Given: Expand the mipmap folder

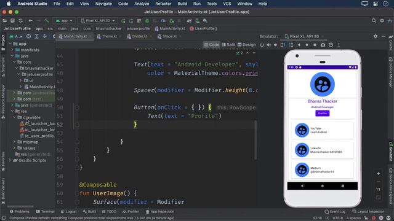Looking at the screenshot, I should tap(14, 142).
